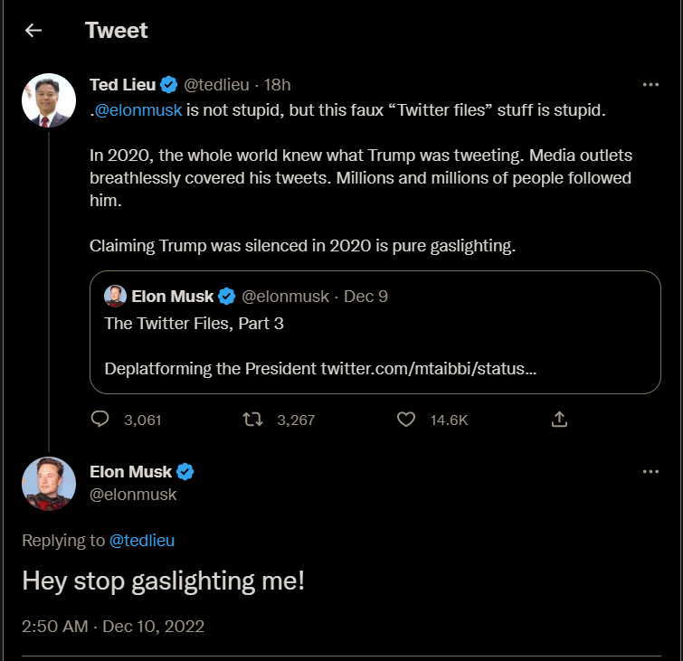This screenshot has width=683, height=661.
Task: Share Ted Lieu's tweet via share icon
Action: point(559,420)
